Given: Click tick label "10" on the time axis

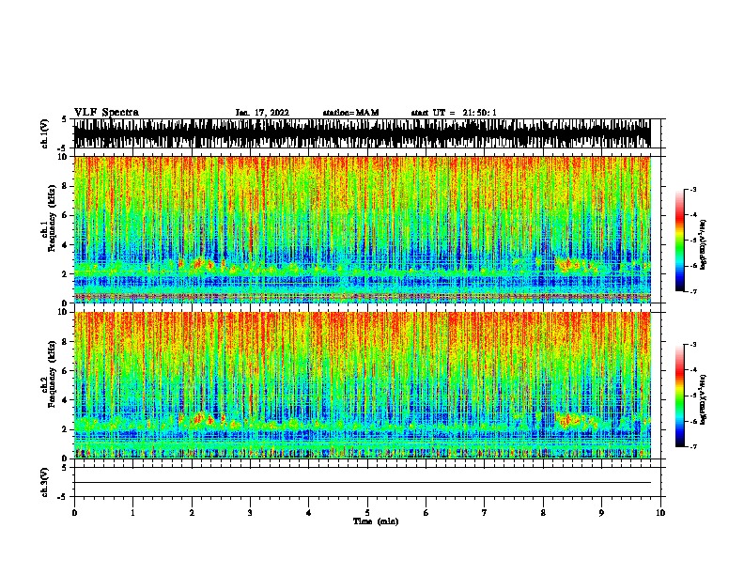Looking at the screenshot, I should [x=660, y=513].
